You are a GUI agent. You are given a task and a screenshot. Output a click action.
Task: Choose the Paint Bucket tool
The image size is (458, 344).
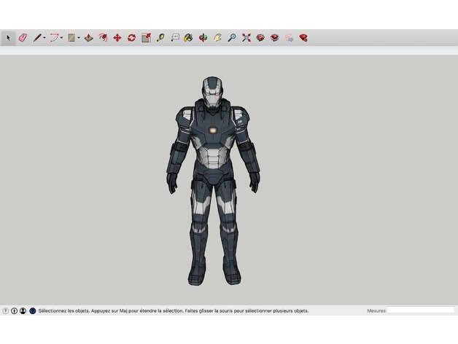188,38
